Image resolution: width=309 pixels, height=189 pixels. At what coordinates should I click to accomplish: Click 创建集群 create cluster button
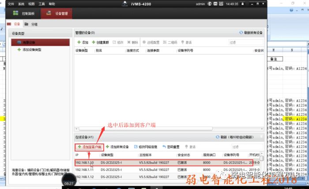click(x=101, y=42)
